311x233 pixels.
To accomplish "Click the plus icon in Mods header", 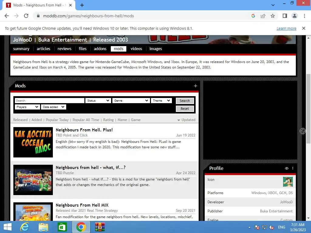I will (195, 86).
